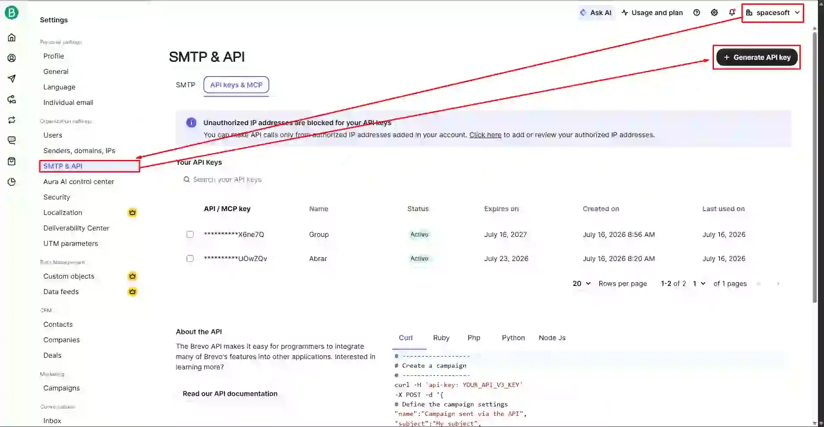This screenshot has width=824, height=427.
Task: Open General settings
Action: pos(56,71)
